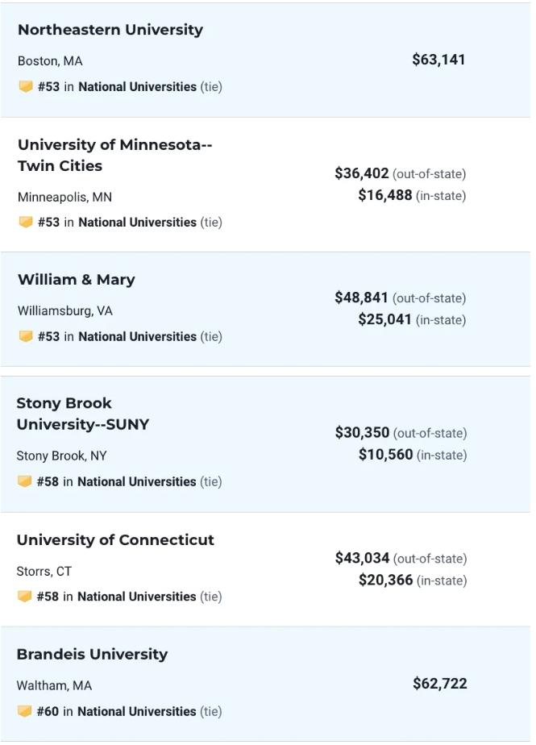Click National Universities link under University of Connecticut
Screen dimensions: 536x745
(x=136, y=597)
